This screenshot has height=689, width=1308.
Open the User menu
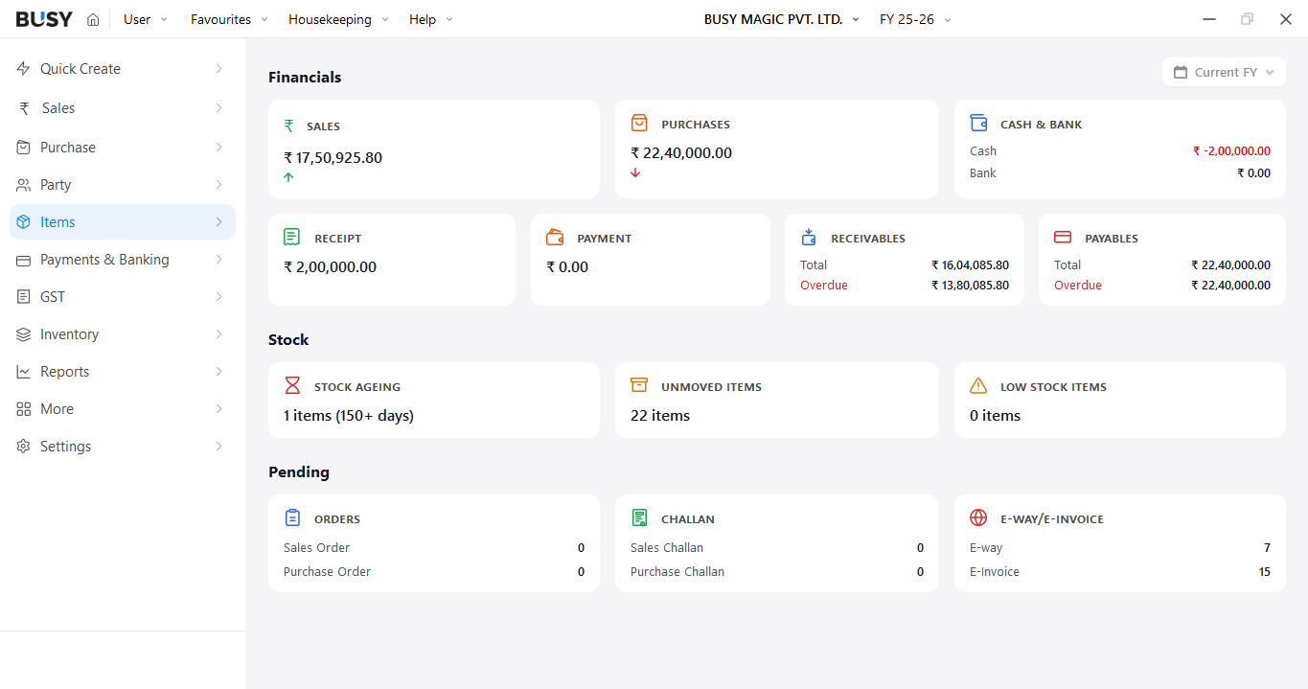(146, 19)
